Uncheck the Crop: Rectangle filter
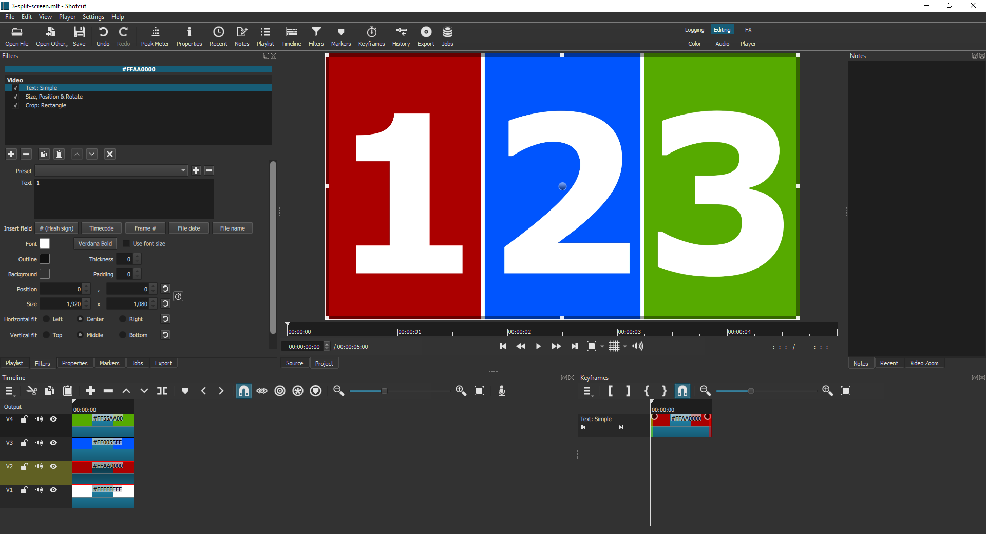 coord(15,106)
